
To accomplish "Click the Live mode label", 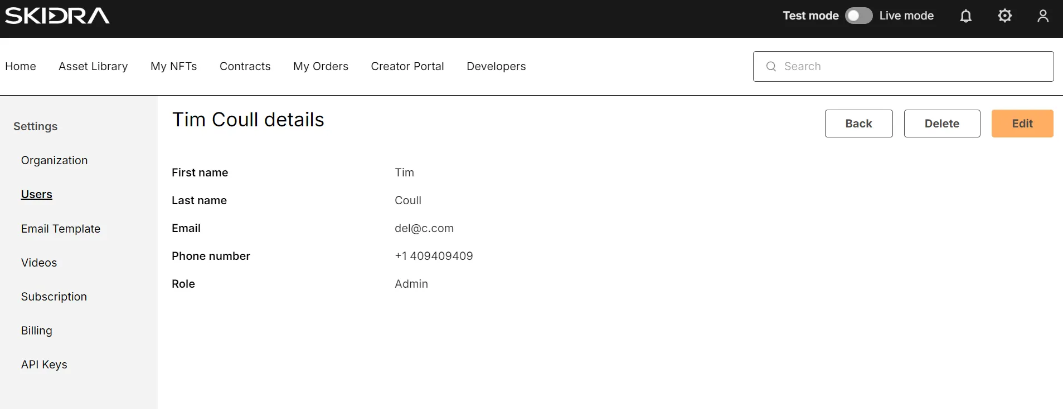I will coord(906,16).
